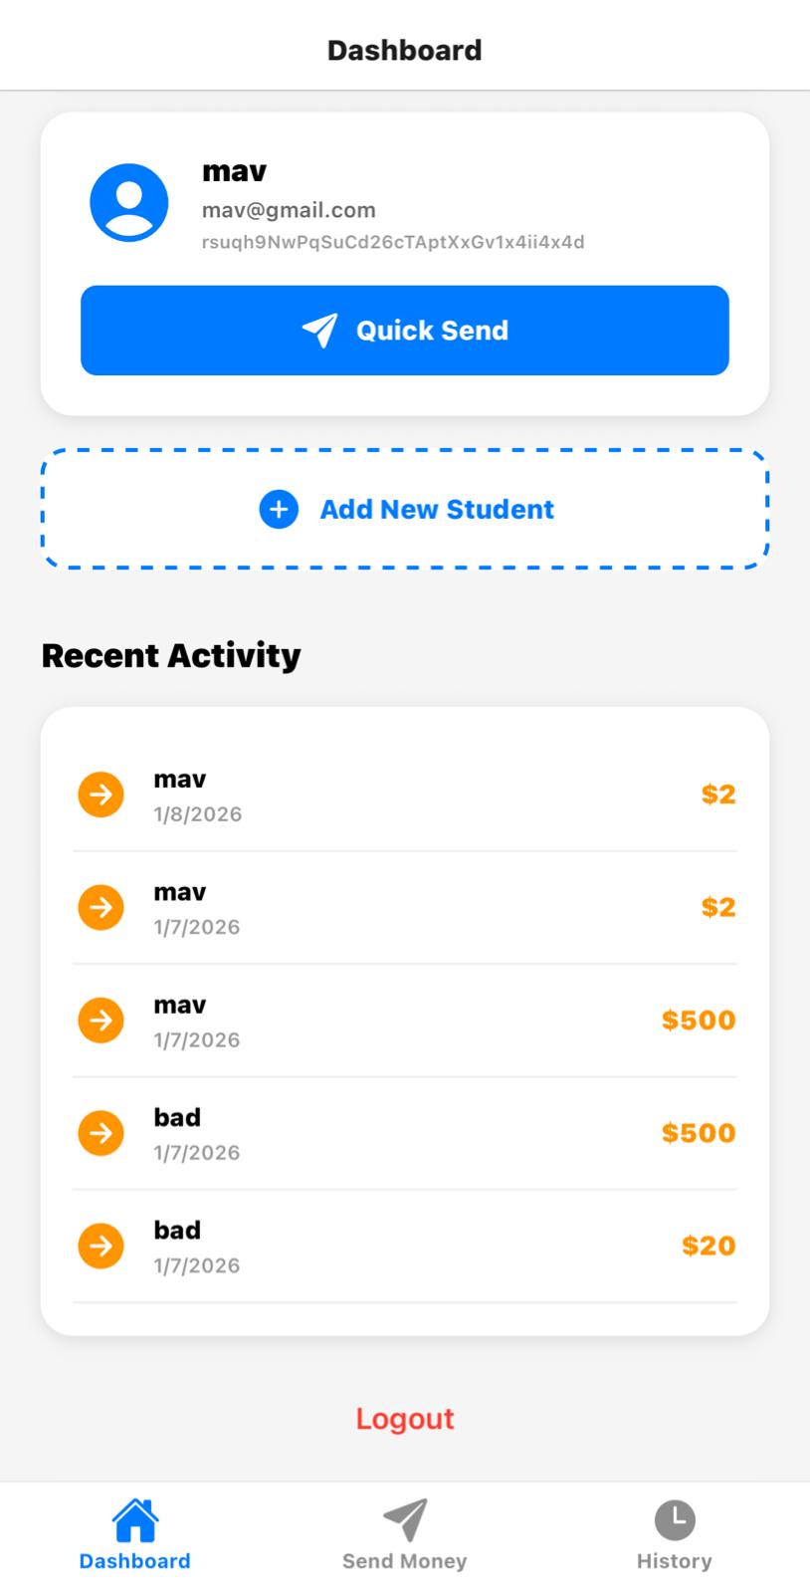Click the Quick Send button

(x=405, y=331)
